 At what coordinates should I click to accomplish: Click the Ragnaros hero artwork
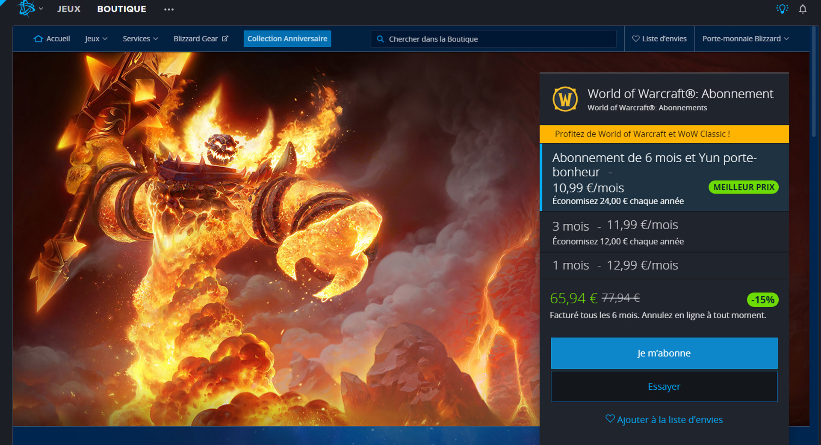(x=276, y=239)
